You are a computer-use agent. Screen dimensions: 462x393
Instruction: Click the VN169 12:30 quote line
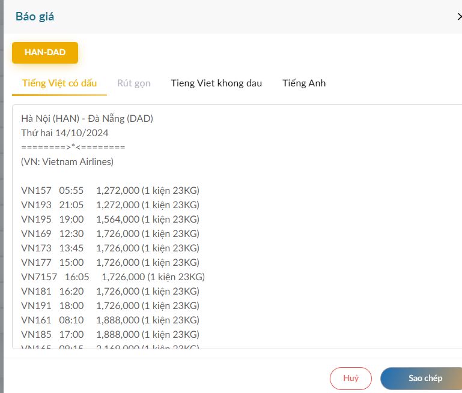(x=110, y=233)
